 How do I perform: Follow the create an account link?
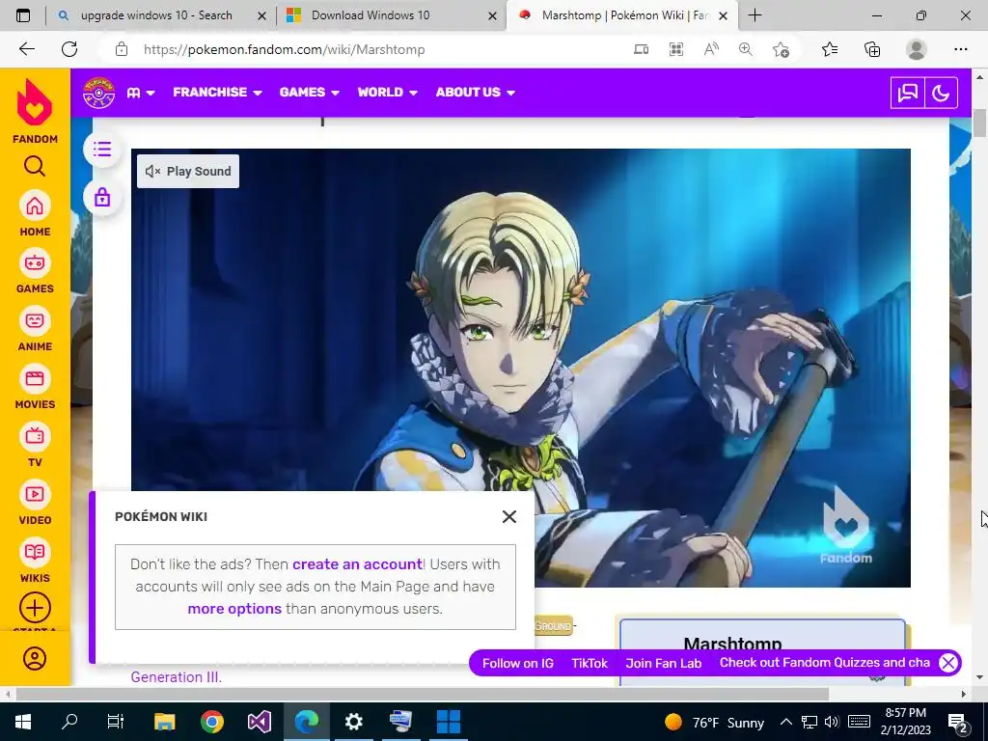click(357, 563)
